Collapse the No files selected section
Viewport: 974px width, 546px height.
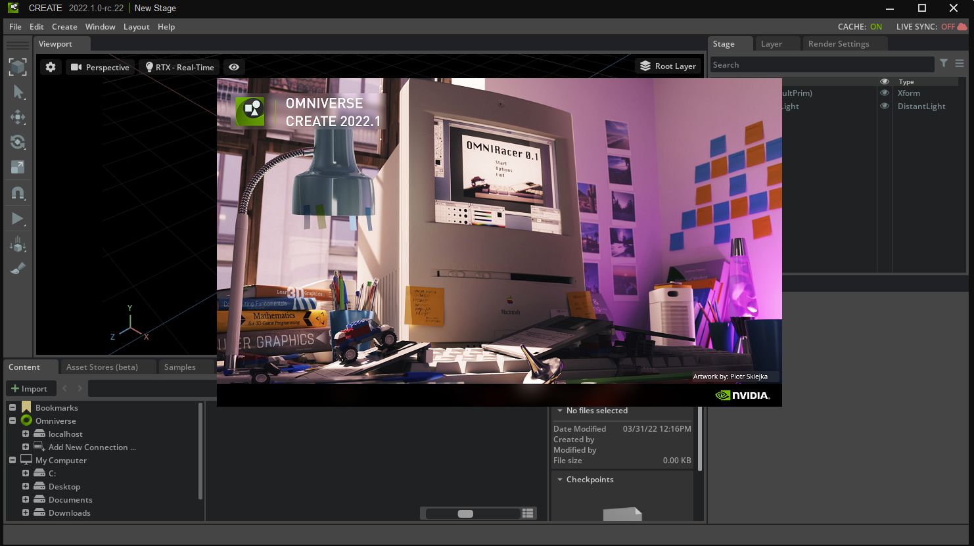point(560,411)
